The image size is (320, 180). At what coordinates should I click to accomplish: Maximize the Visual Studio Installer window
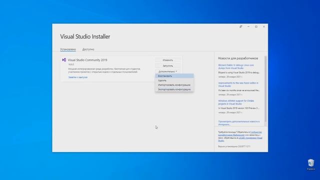click(256, 26)
